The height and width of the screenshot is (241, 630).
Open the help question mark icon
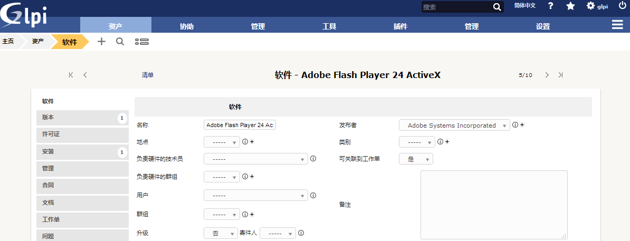click(550, 6)
